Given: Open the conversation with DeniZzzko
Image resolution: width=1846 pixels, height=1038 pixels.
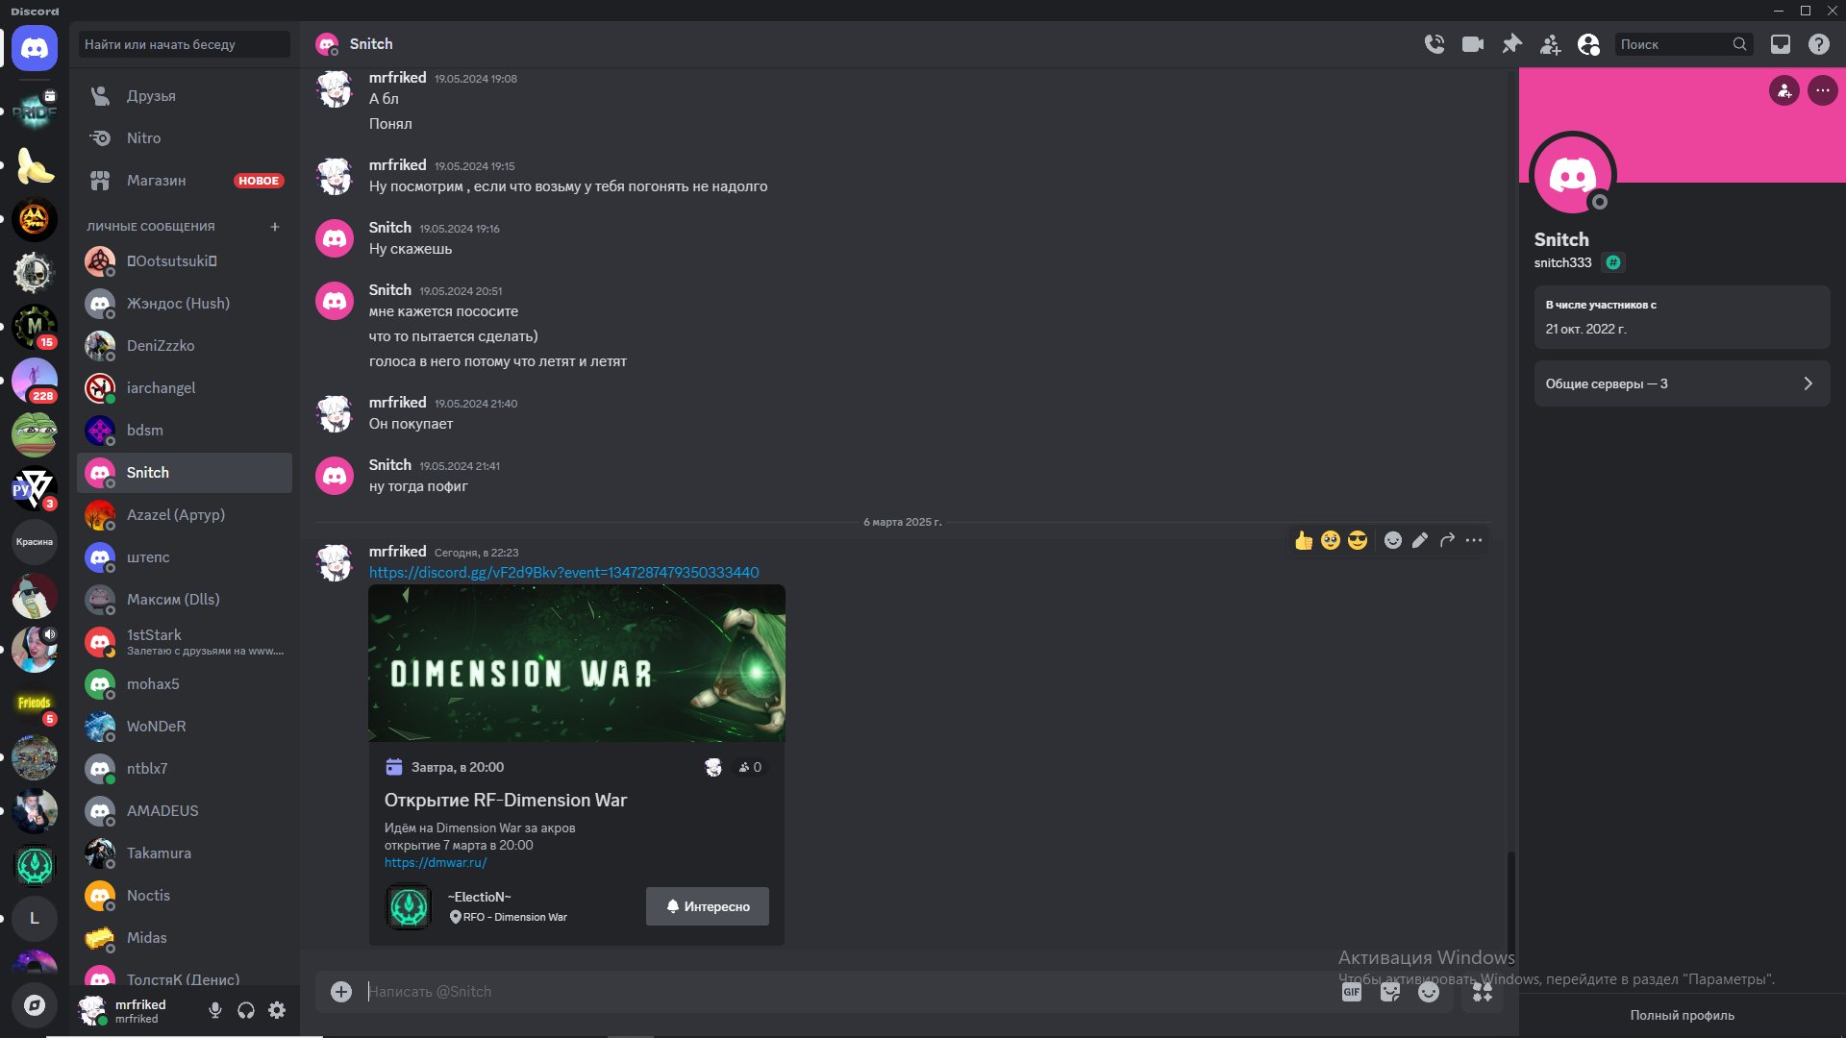Looking at the screenshot, I should (185, 346).
